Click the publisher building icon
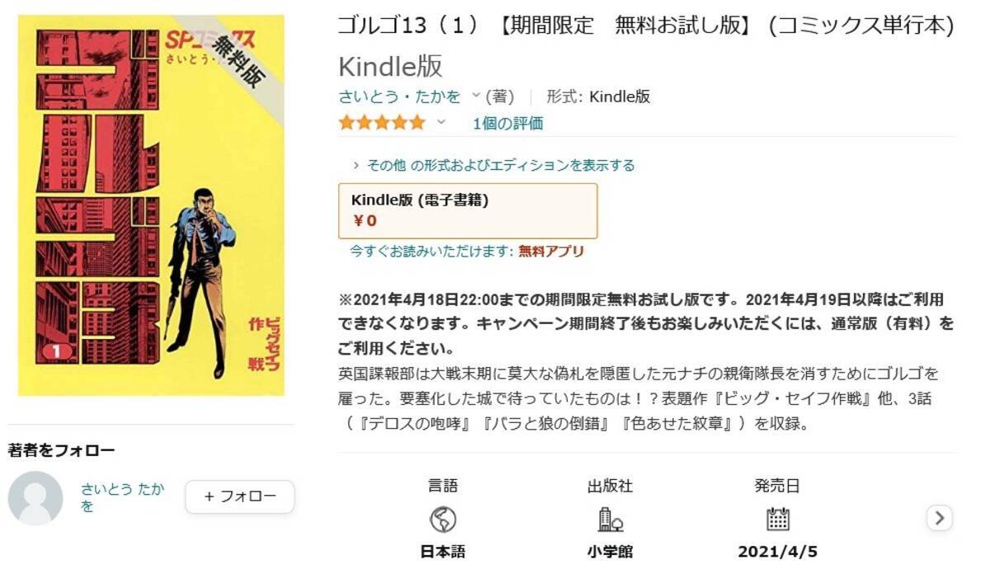Image resolution: width=990 pixels, height=574 pixels. [610, 519]
